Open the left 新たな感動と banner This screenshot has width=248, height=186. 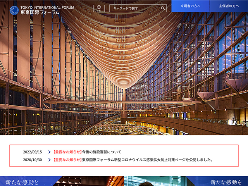pos(62,181)
